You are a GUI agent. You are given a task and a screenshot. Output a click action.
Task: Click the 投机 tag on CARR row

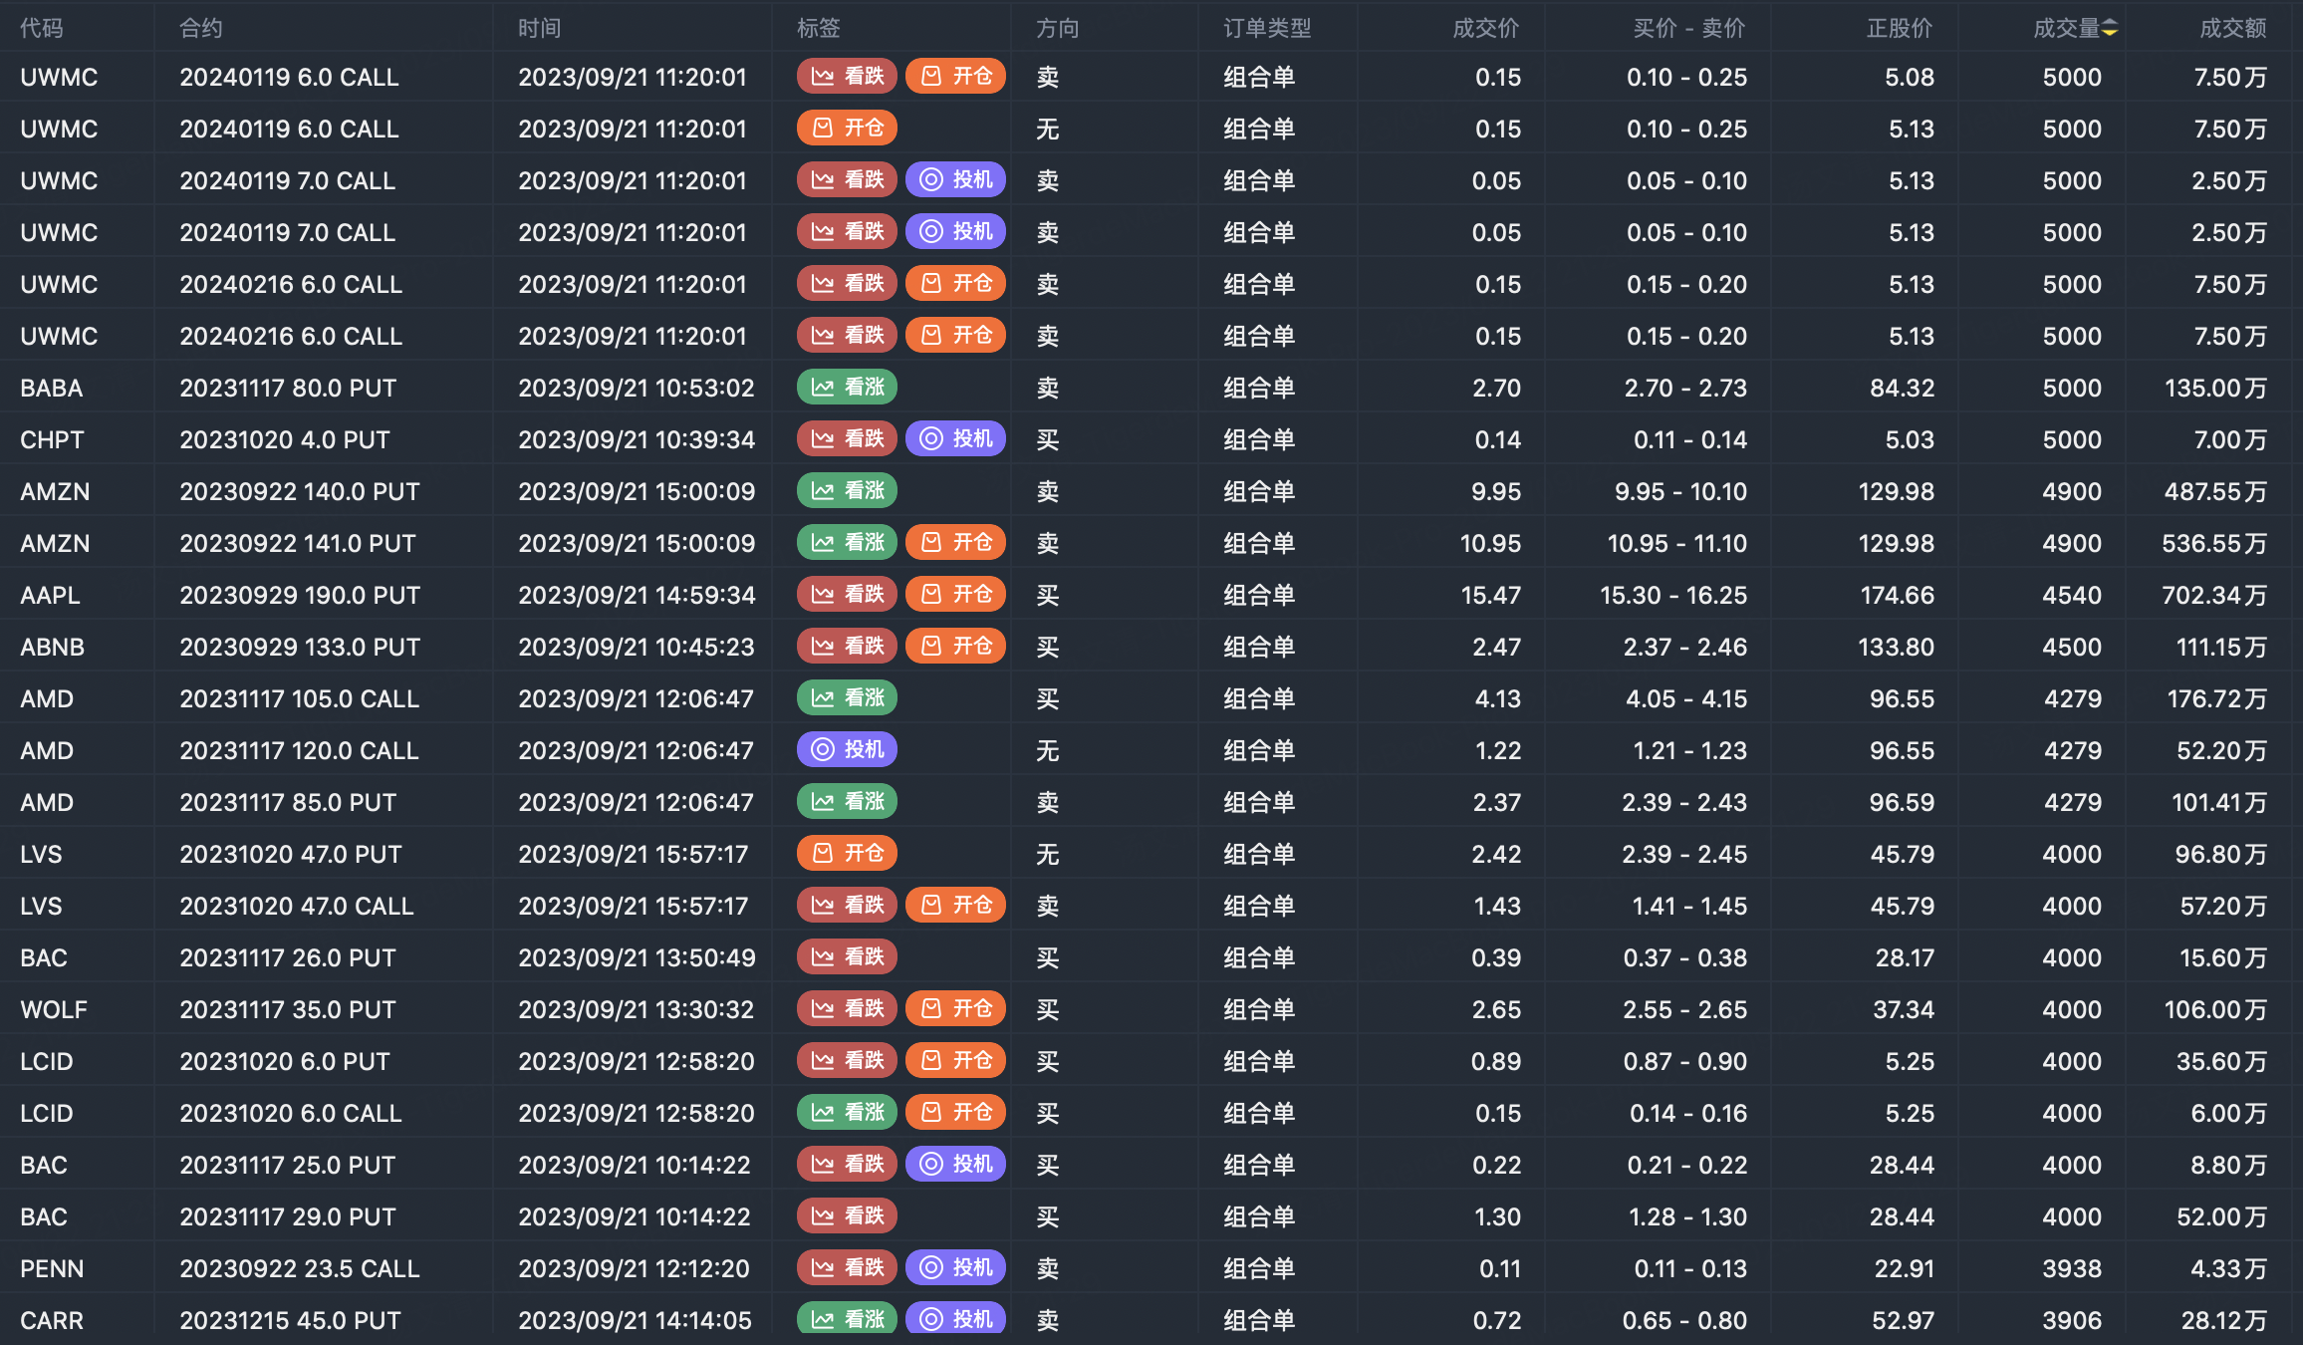[x=955, y=1320]
